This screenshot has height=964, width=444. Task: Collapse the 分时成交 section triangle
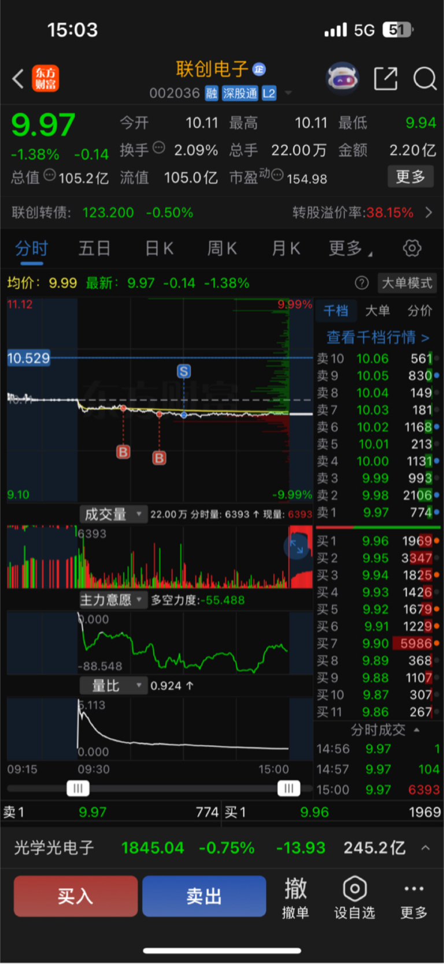click(417, 730)
